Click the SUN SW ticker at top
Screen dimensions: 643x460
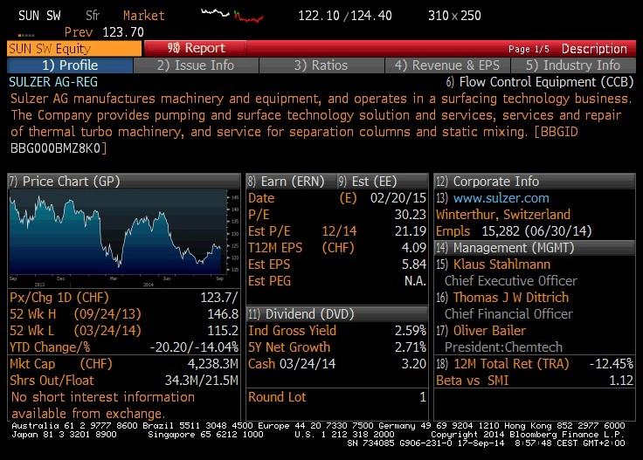(x=39, y=16)
